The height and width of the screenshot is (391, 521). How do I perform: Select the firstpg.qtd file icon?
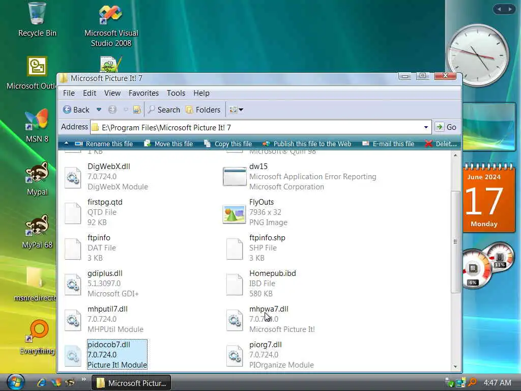click(73, 213)
